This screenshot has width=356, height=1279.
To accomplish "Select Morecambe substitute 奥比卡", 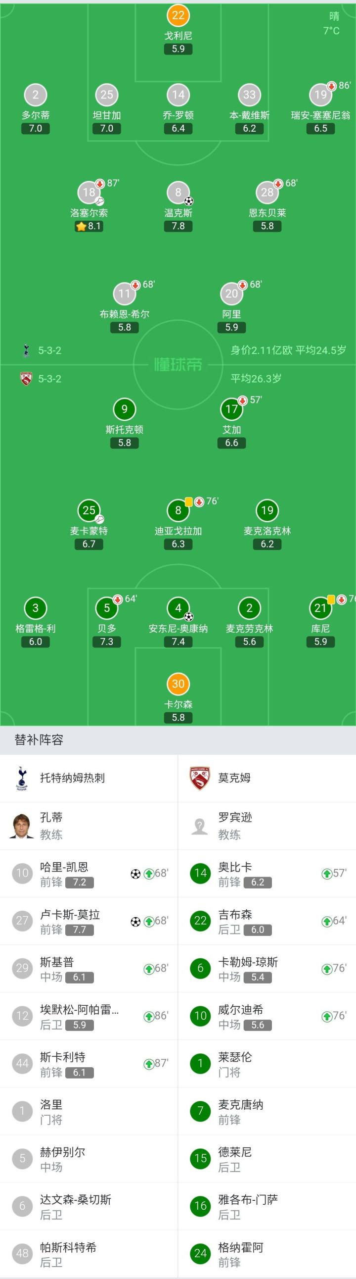I will click(x=267, y=873).
